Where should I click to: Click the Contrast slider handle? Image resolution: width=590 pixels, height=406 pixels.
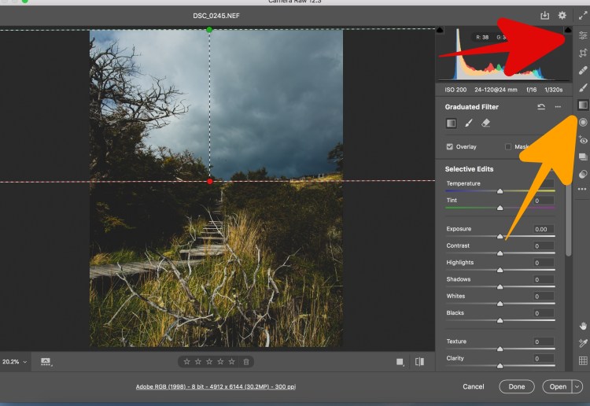pyautogui.click(x=500, y=253)
